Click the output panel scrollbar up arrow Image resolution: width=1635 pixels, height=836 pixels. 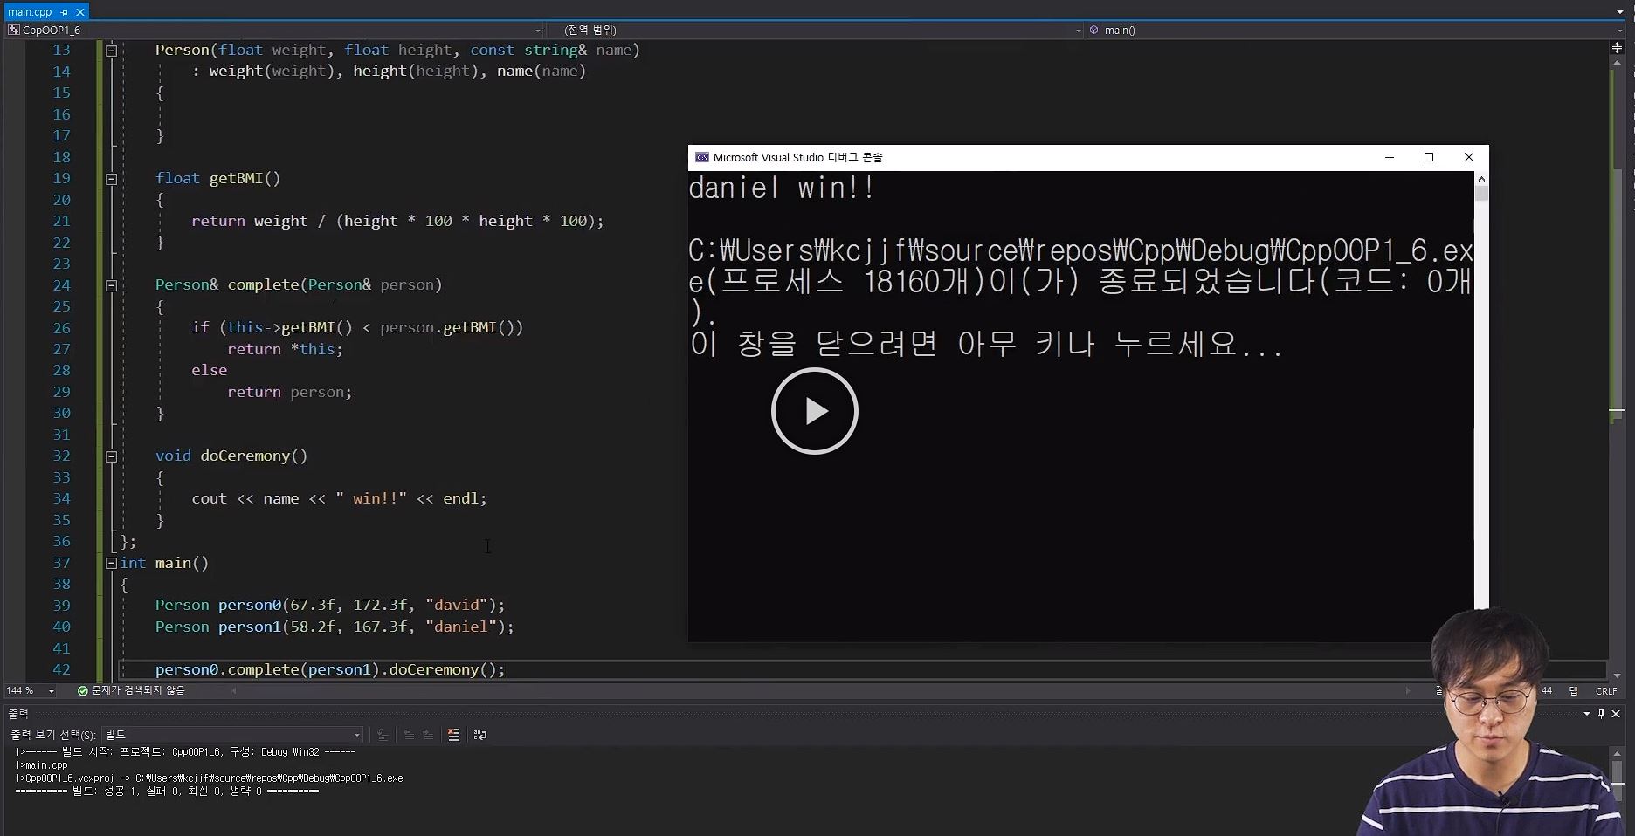tap(1617, 752)
